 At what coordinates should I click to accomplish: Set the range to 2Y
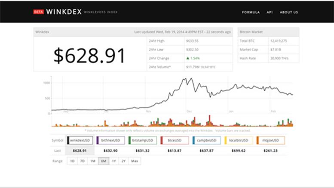click(x=123, y=161)
